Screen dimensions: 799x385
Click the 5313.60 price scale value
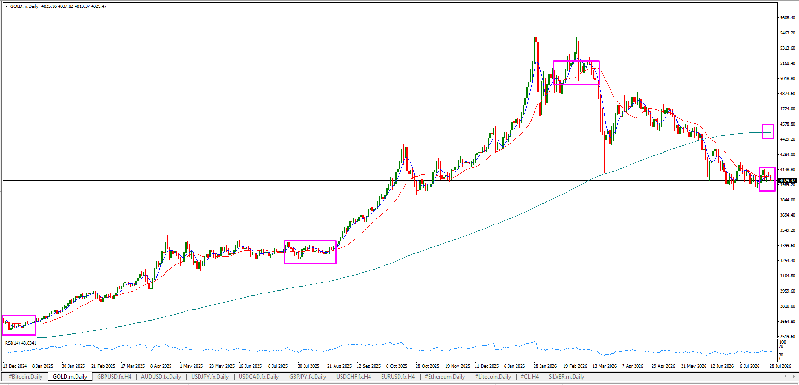pyautogui.click(x=787, y=48)
